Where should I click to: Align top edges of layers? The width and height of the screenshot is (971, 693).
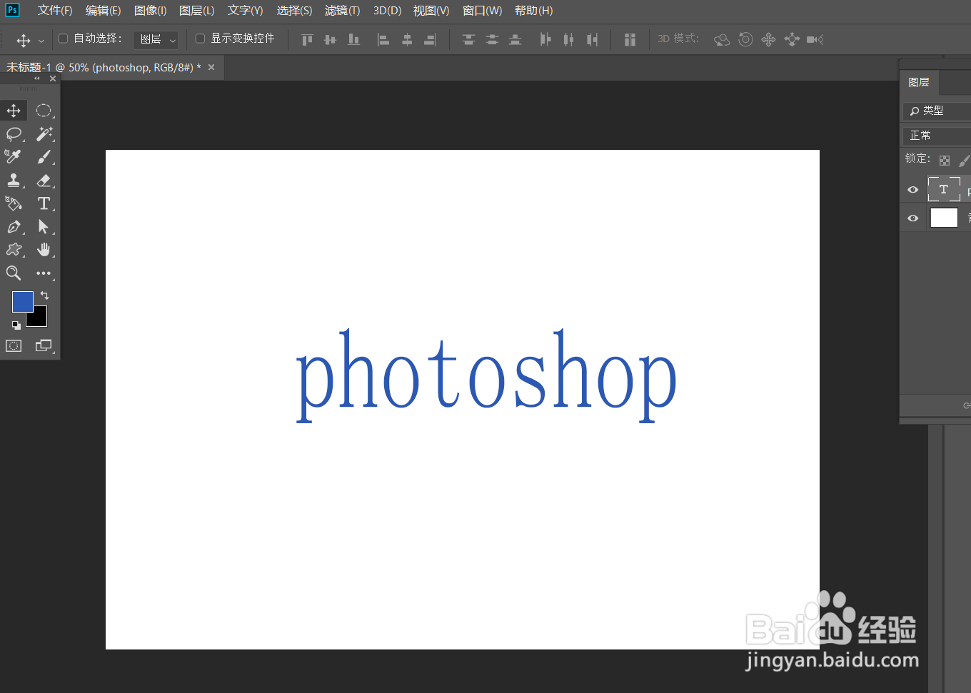coord(307,39)
